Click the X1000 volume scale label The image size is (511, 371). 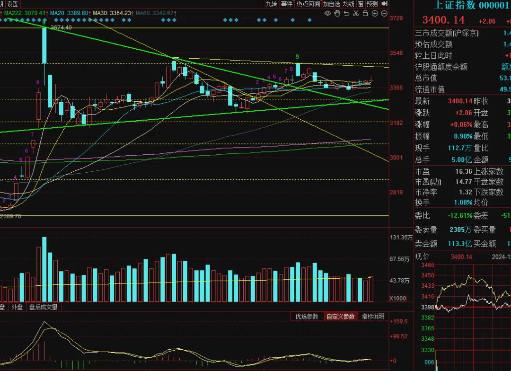click(x=398, y=298)
